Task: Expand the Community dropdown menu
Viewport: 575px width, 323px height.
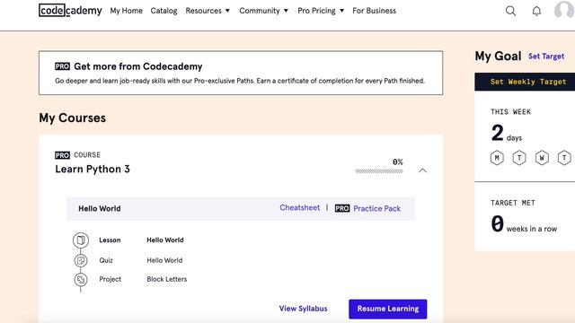Action: [263, 11]
